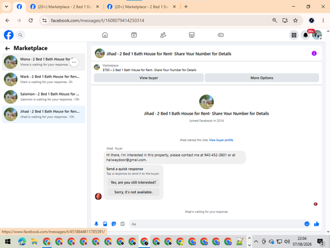
Task: Click the More Options button
Action: (262, 78)
